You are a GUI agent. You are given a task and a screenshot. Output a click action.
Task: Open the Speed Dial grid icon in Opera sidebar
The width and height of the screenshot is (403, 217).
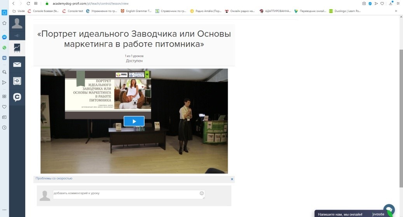pyautogui.click(x=4, y=96)
